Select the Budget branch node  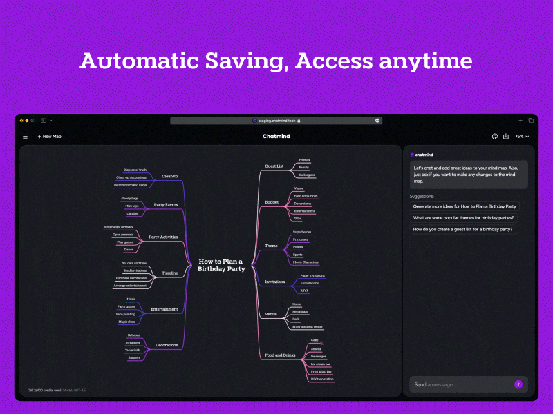(x=272, y=202)
